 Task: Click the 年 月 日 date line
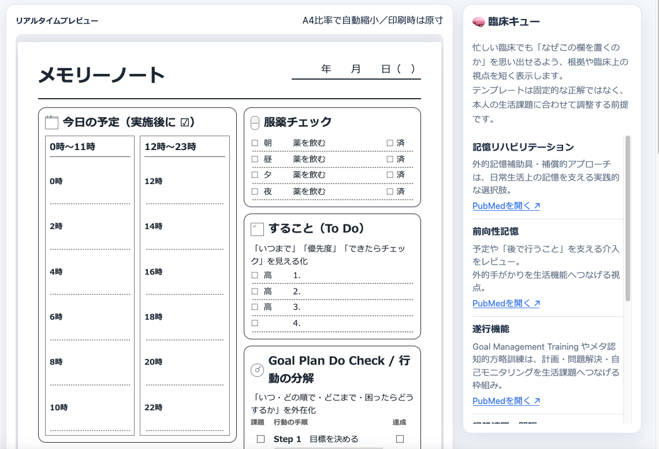[356, 69]
